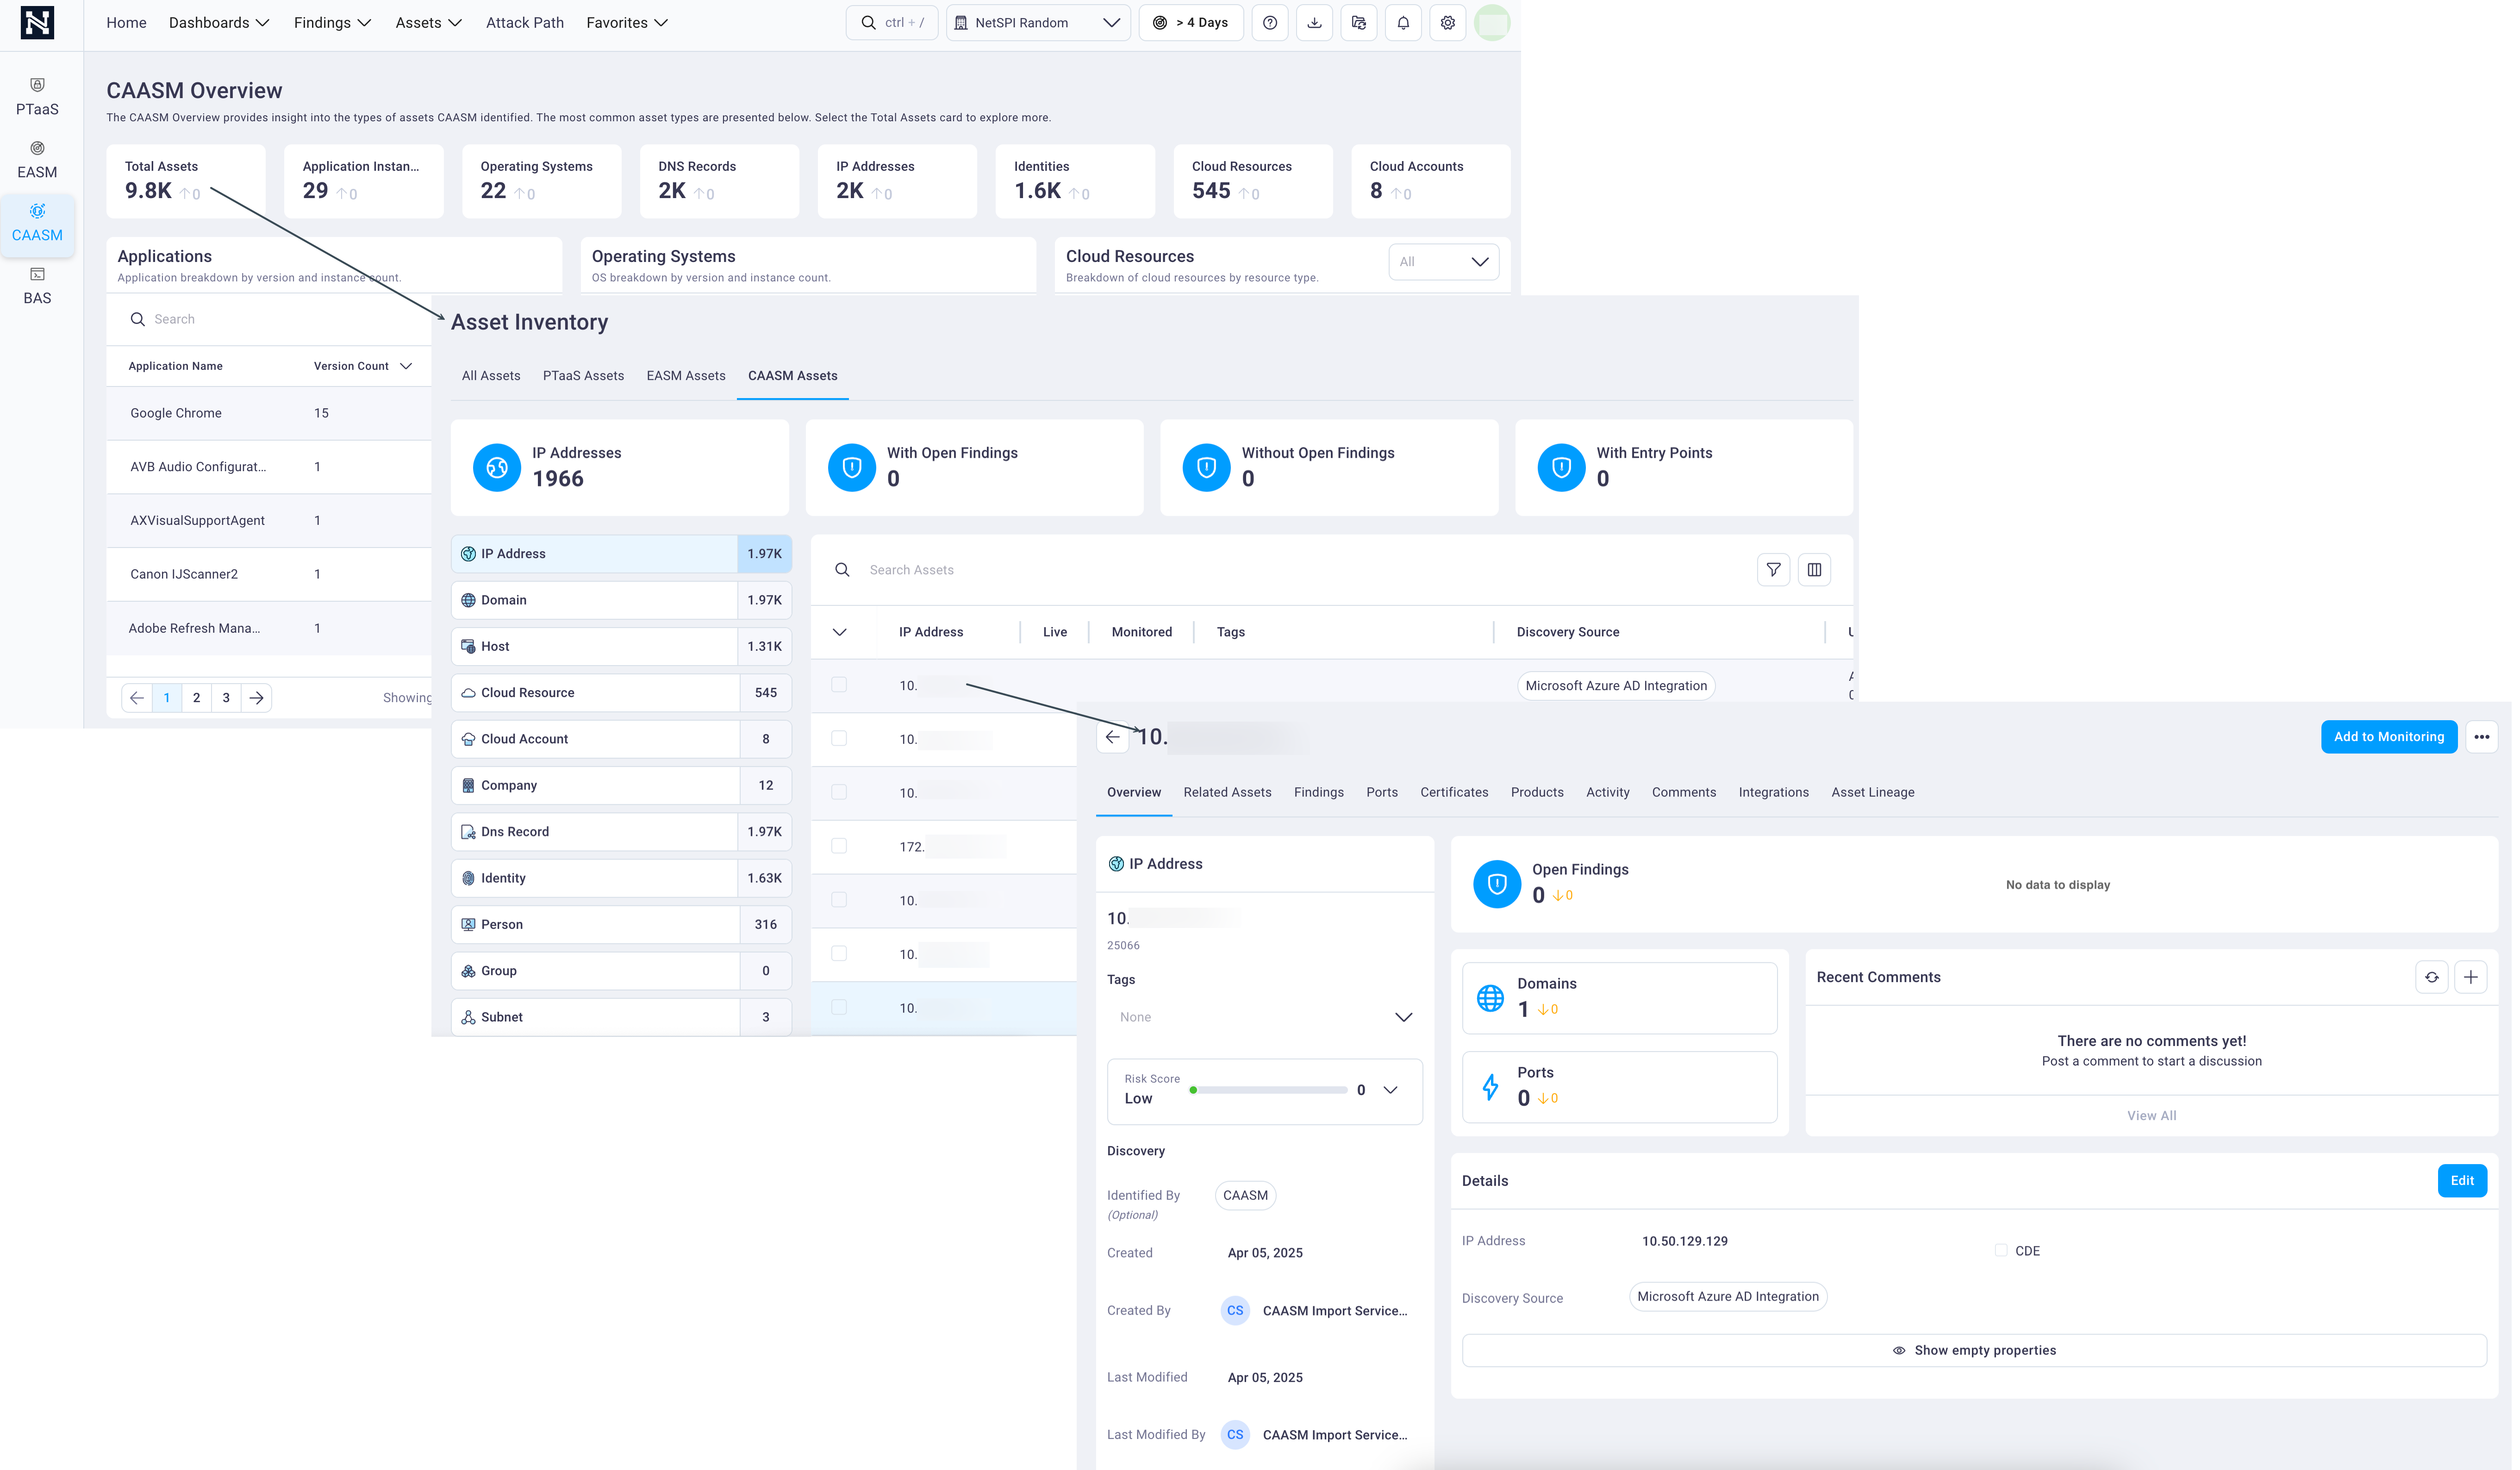2520x1470 pixels.
Task: Switch to PTaaS Assets tab
Action: [583, 376]
